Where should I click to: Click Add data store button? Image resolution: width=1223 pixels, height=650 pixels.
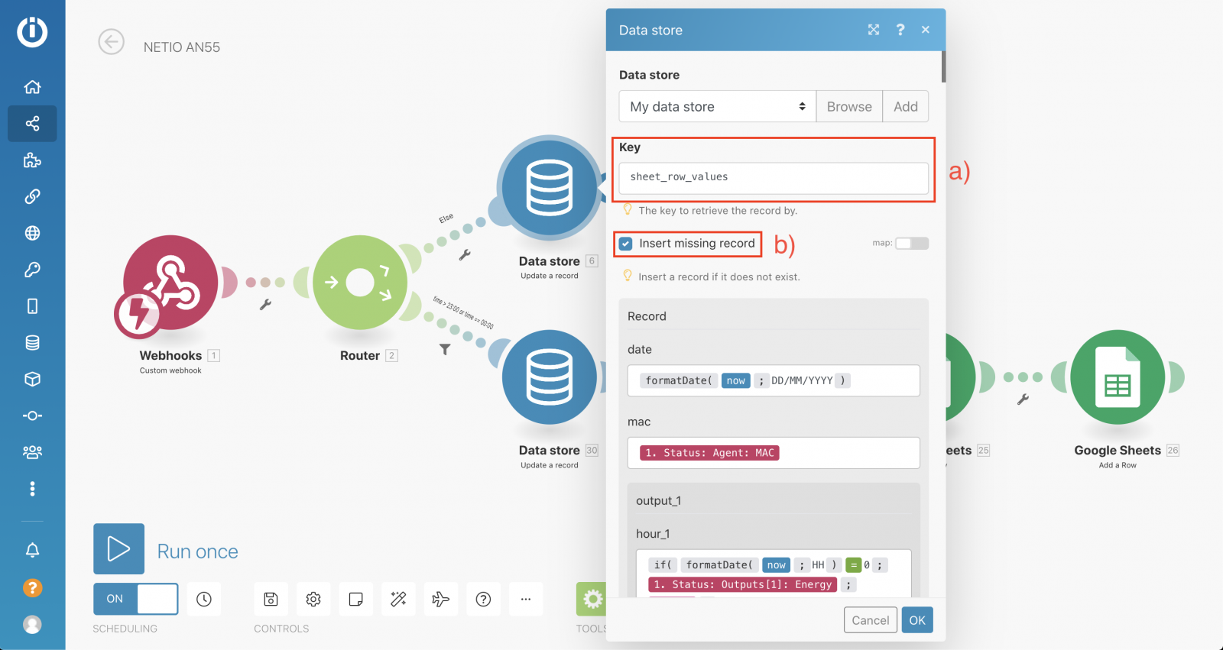[x=906, y=107]
